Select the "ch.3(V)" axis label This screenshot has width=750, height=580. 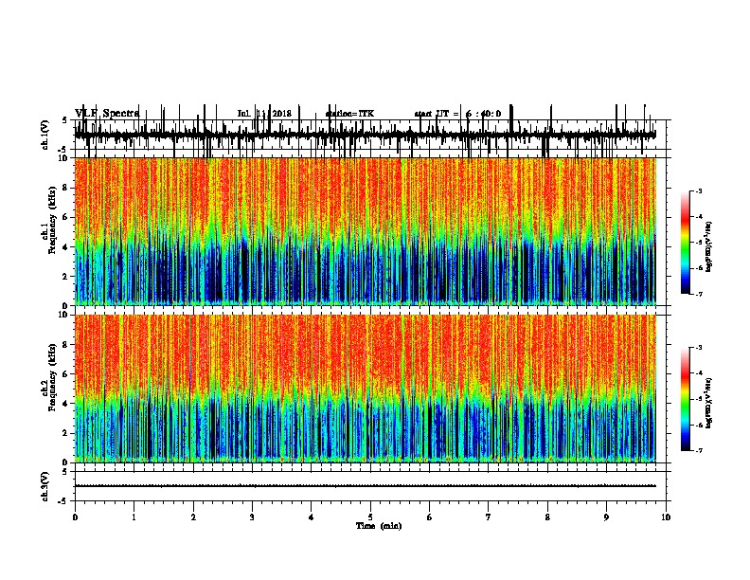point(45,486)
